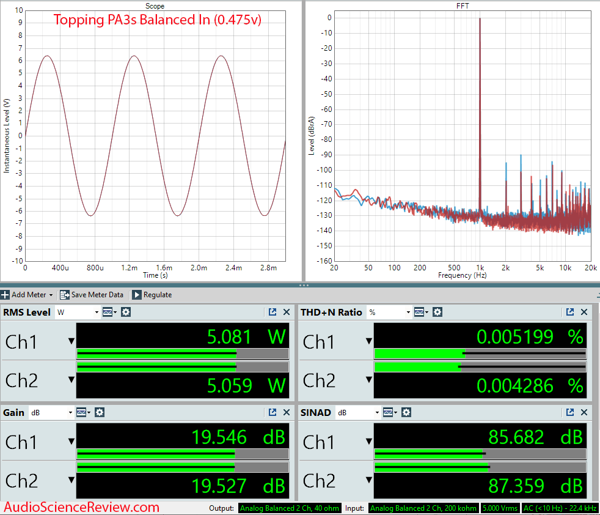Open SINAD meter graph view icon

click(389, 413)
